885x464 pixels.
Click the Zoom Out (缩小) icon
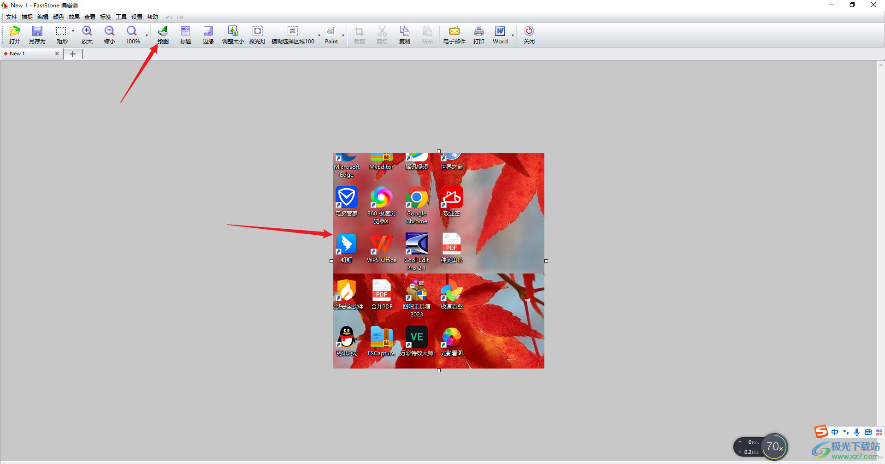110,35
